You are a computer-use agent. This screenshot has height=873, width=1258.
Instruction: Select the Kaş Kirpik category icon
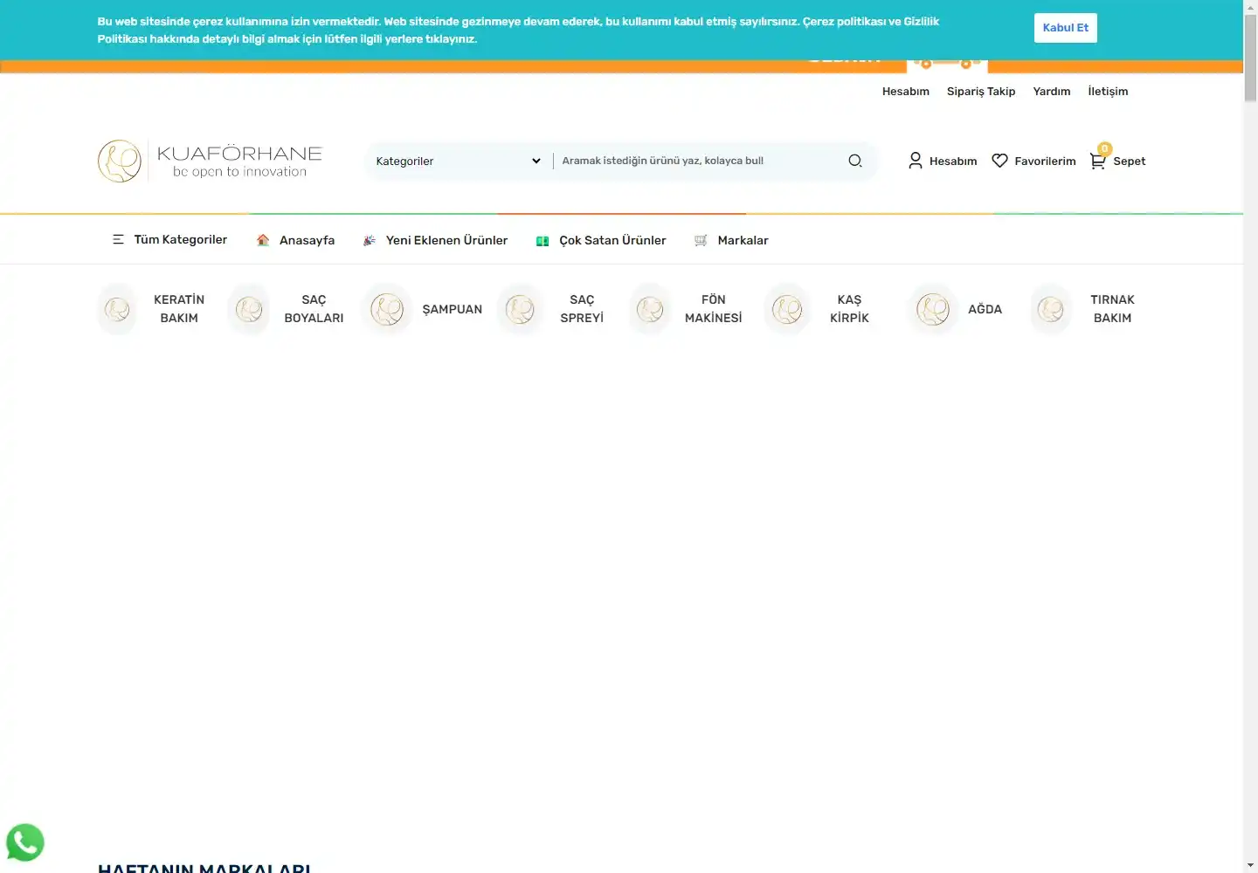[x=787, y=309]
